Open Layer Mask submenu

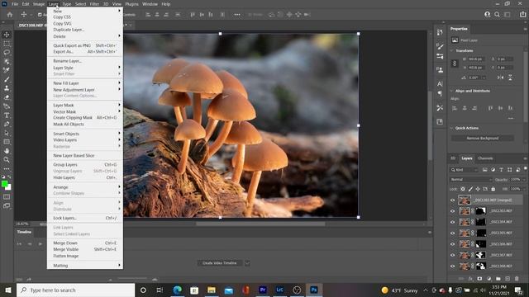coord(84,105)
